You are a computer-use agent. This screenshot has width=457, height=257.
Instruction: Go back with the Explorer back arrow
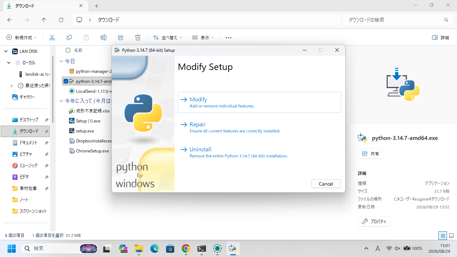pyautogui.click(x=10, y=20)
